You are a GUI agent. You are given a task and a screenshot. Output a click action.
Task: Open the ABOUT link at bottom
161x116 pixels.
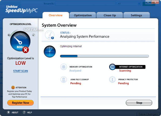coord(15,112)
